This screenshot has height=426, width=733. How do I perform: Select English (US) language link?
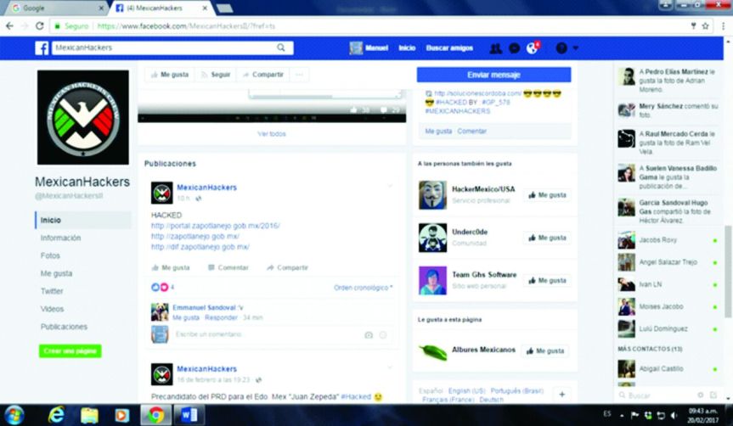(466, 390)
